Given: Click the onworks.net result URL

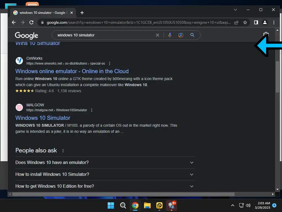Looking at the screenshot, I should pyautogui.click(x=66, y=63).
